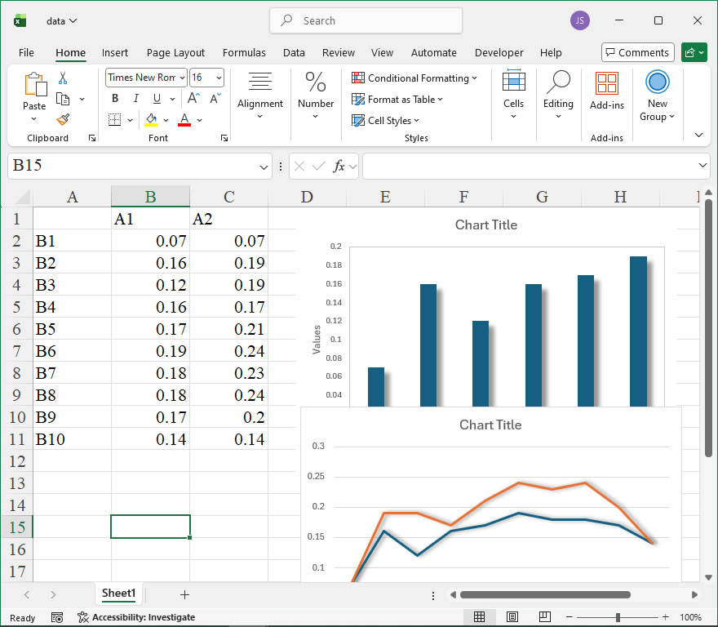718x627 pixels.
Task: Open the Cell Styles button
Action: (386, 121)
